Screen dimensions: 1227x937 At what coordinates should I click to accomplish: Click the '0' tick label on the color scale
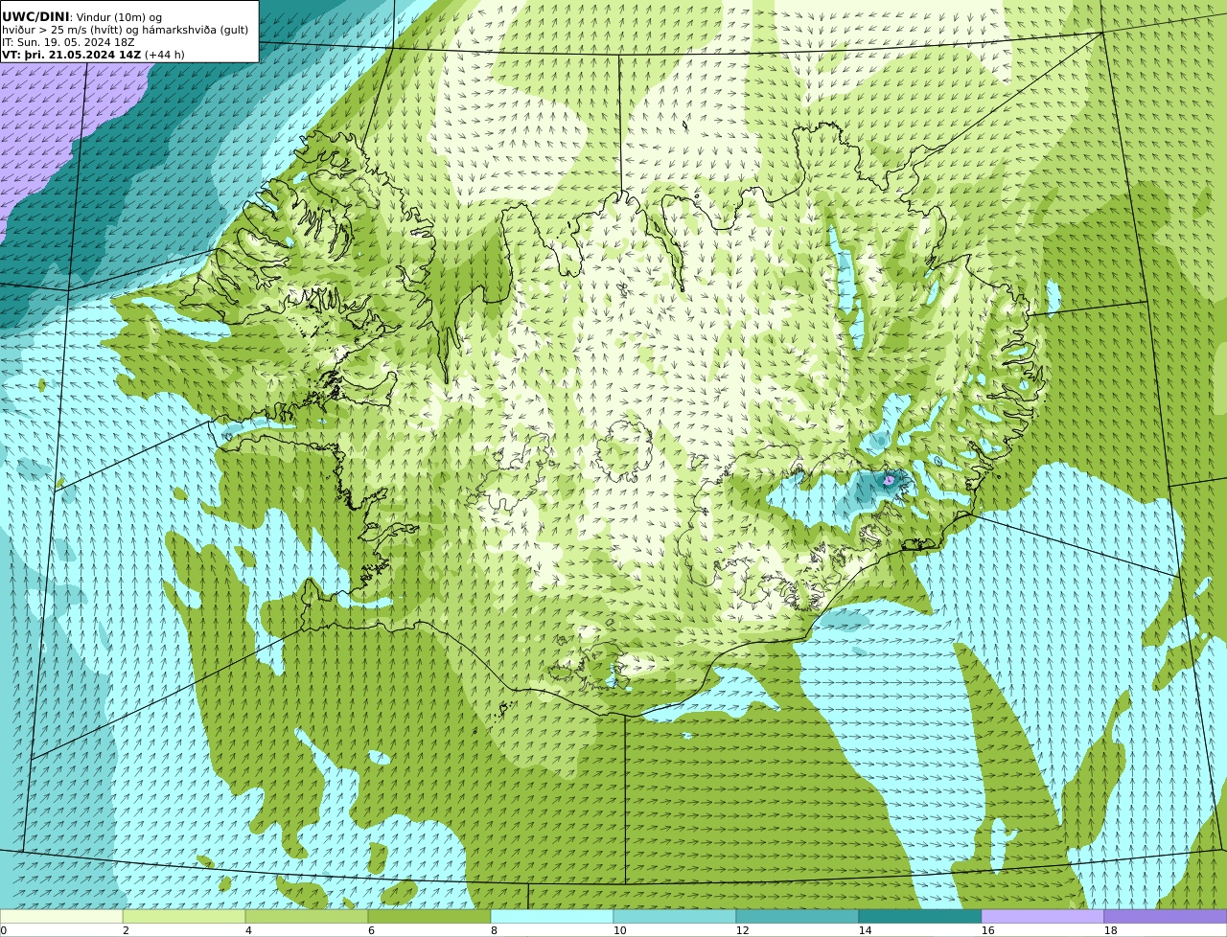[3, 930]
